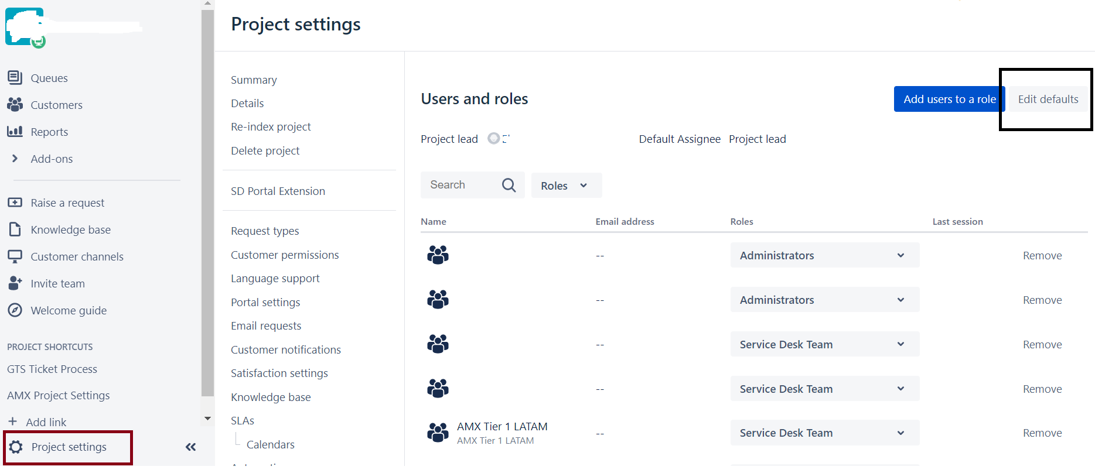1095x473 pixels.
Task: Open Request types settings page
Action: [265, 231]
